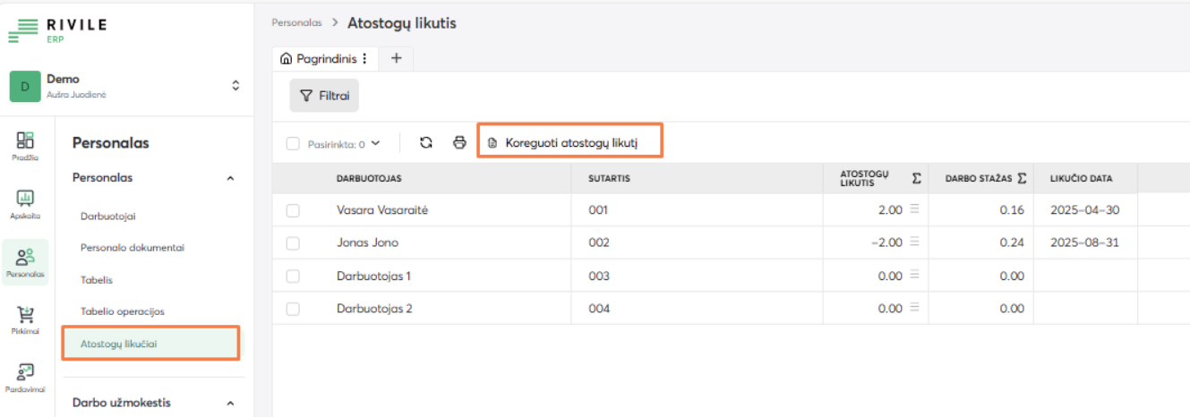Open the Pradžia home sidebar icon

[x=25, y=145]
